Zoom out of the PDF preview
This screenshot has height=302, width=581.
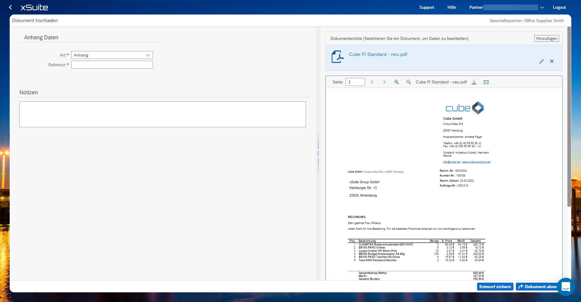coord(408,82)
